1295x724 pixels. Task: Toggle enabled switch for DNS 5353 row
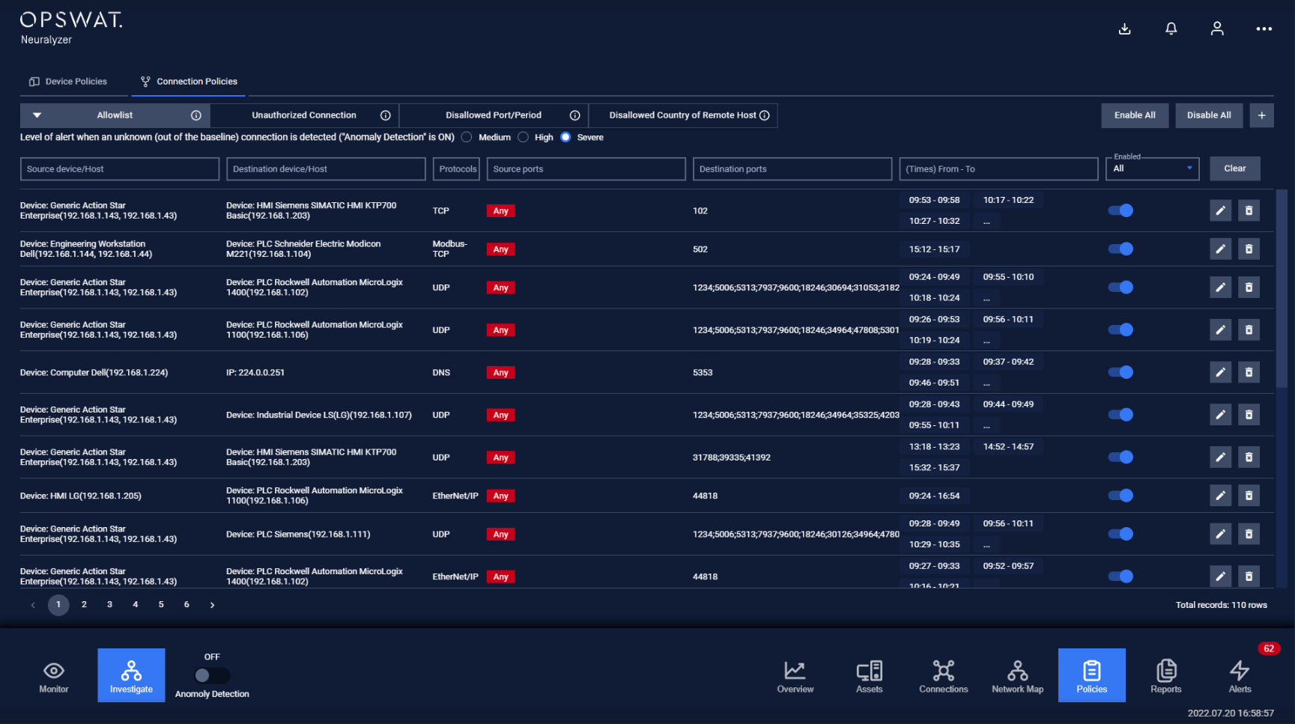coord(1120,372)
